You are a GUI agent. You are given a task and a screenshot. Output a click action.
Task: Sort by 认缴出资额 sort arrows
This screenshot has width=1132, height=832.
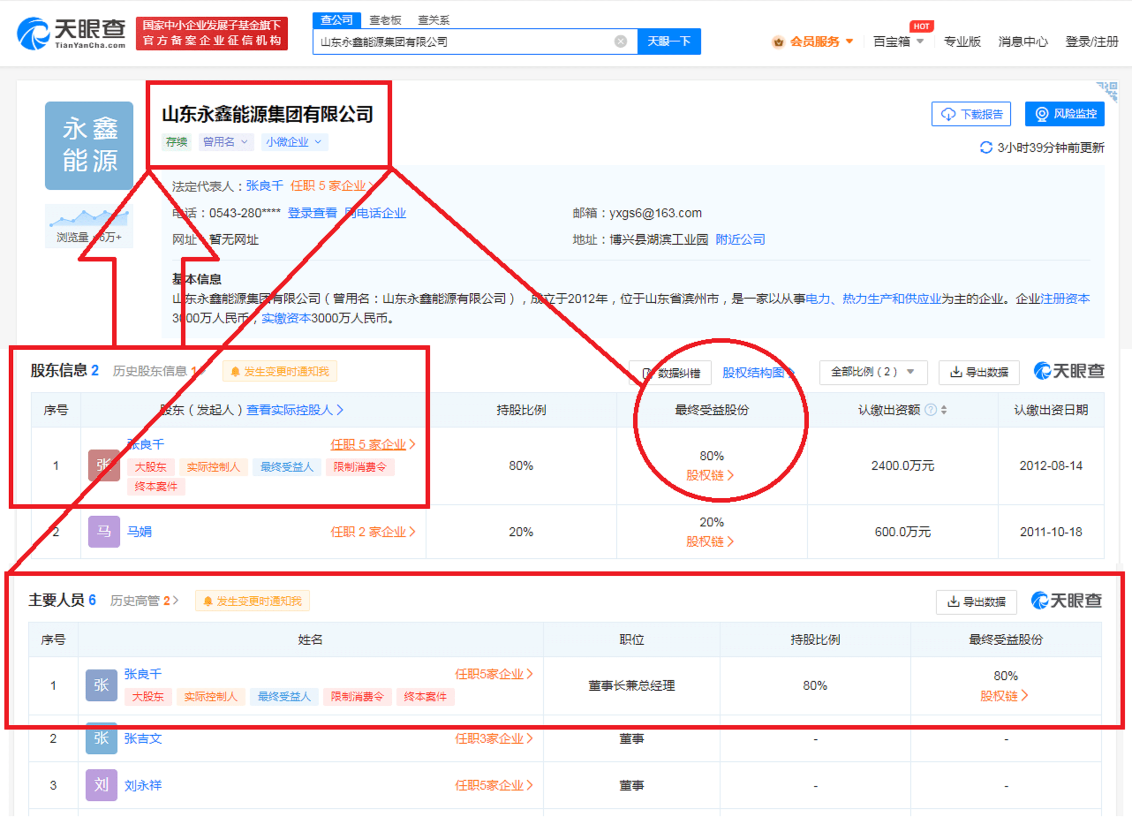[943, 410]
